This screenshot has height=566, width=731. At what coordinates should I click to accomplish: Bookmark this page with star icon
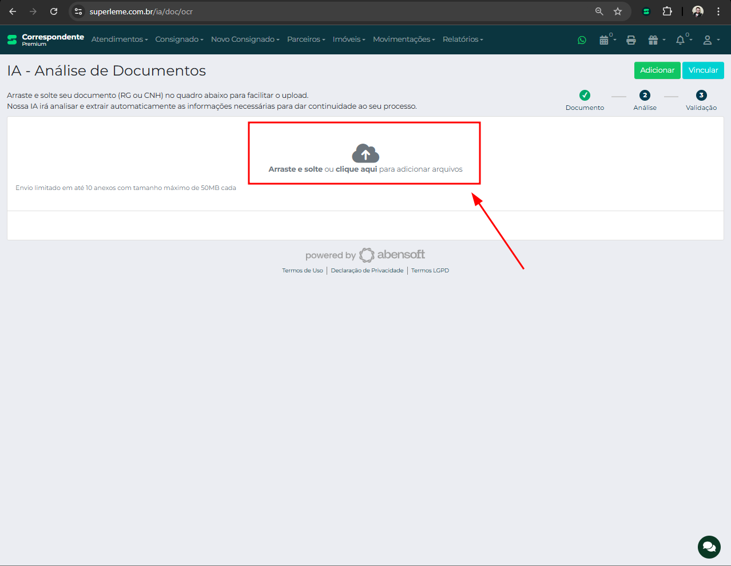click(x=618, y=11)
